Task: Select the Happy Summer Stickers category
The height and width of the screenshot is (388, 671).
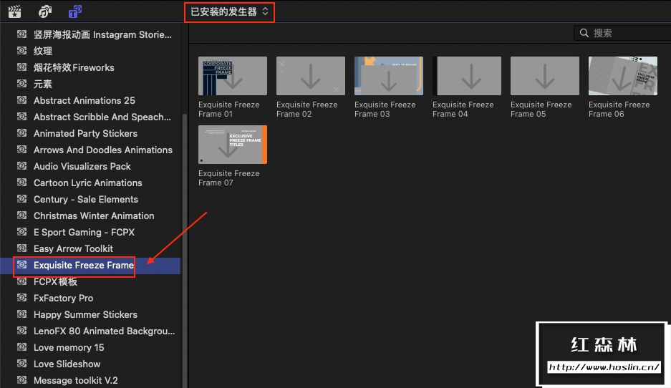Action: (90, 314)
